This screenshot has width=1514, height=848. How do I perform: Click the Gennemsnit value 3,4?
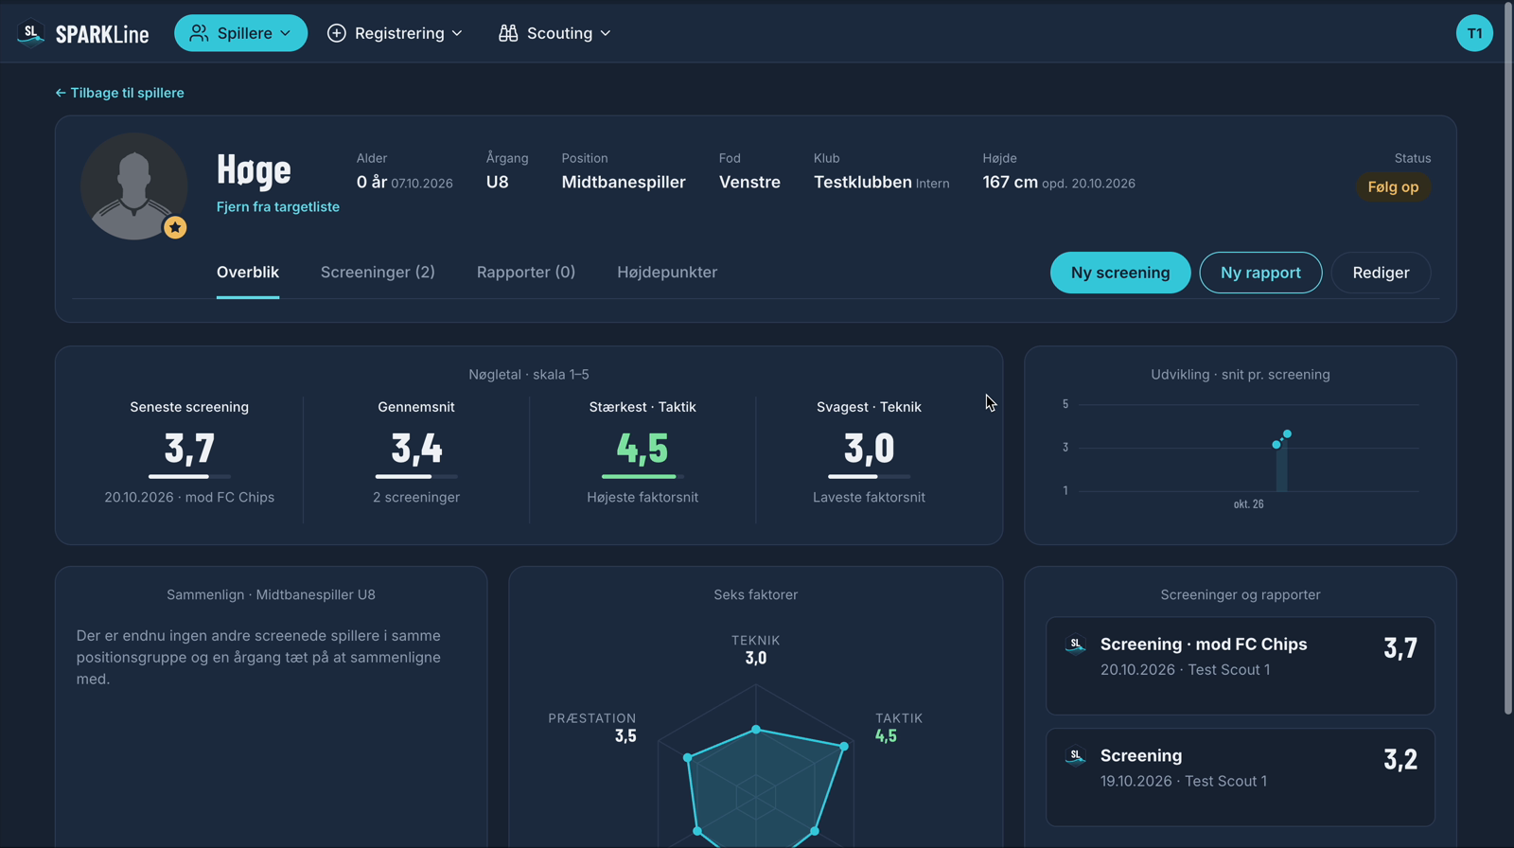click(416, 448)
